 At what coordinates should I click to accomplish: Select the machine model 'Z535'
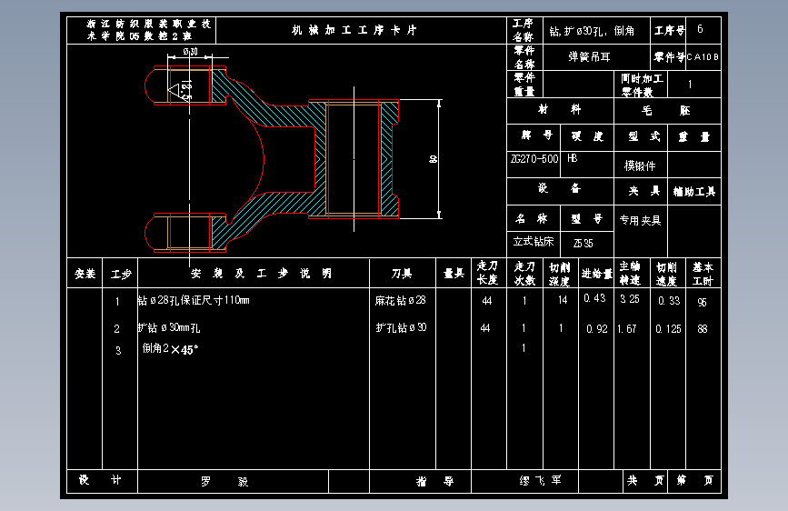pyautogui.click(x=583, y=244)
